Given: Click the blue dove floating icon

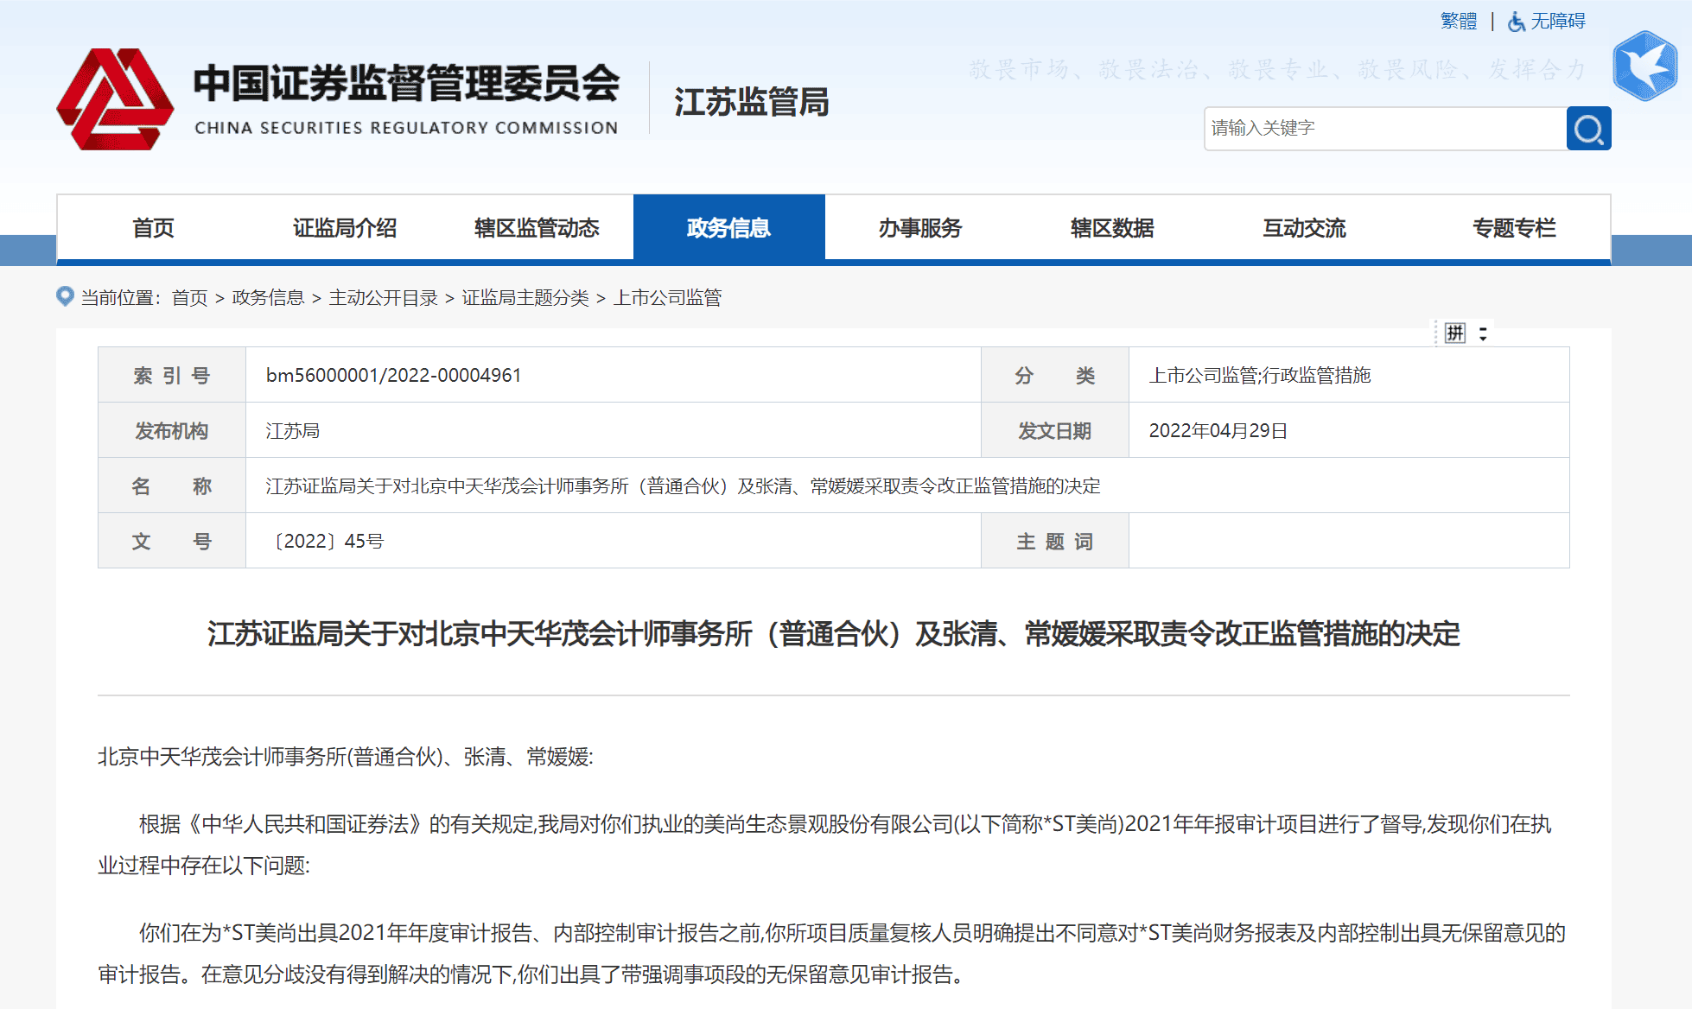Looking at the screenshot, I should click(1644, 67).
